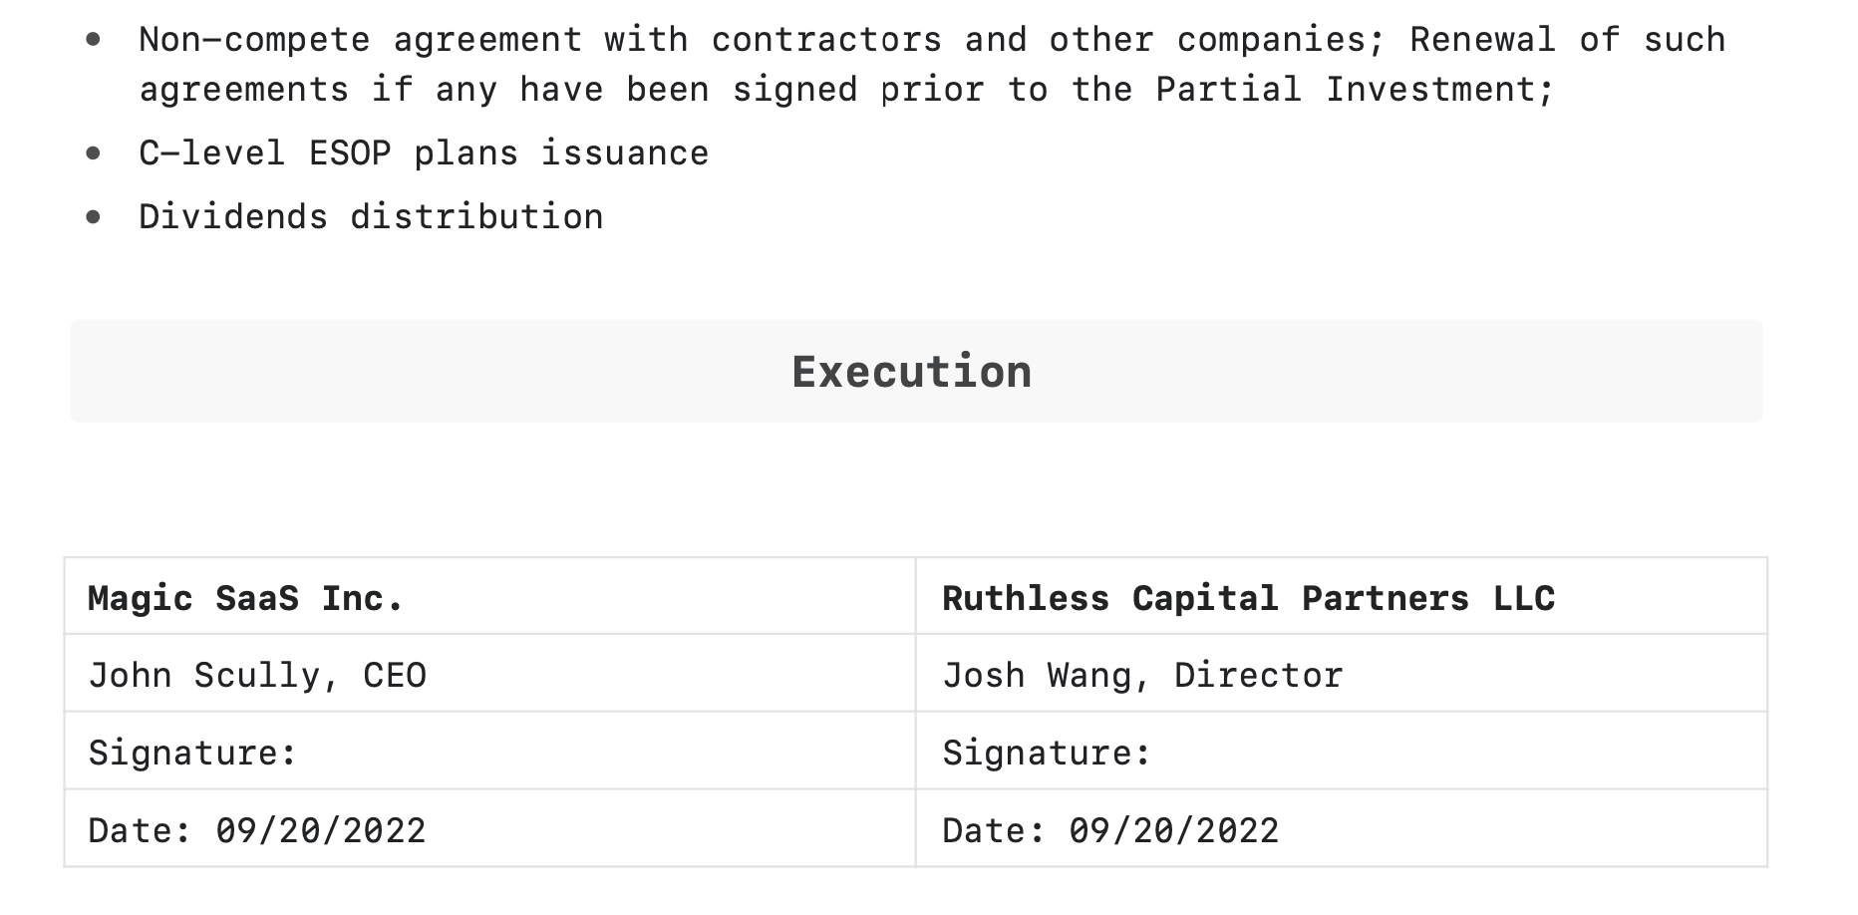The height and width of the screenshot is (915, 1858).
Task: Click the right Date: 09/20/2022 cell
Action: coord(1342,829)
